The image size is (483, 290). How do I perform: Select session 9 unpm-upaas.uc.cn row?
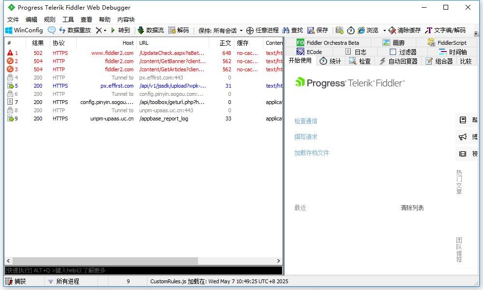(x=143, y=119)
